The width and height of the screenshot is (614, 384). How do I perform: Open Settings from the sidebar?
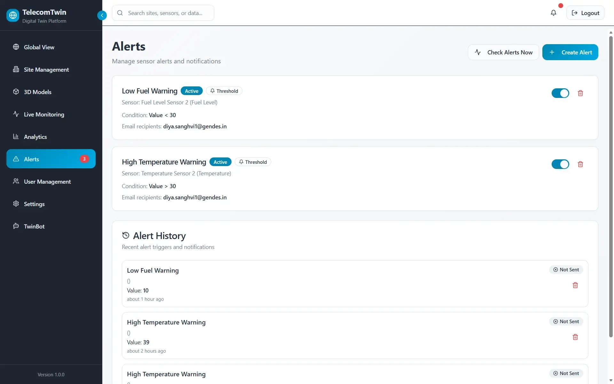(34, 204)
